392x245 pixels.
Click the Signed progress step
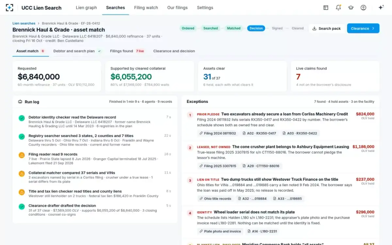tap(277, 28)
